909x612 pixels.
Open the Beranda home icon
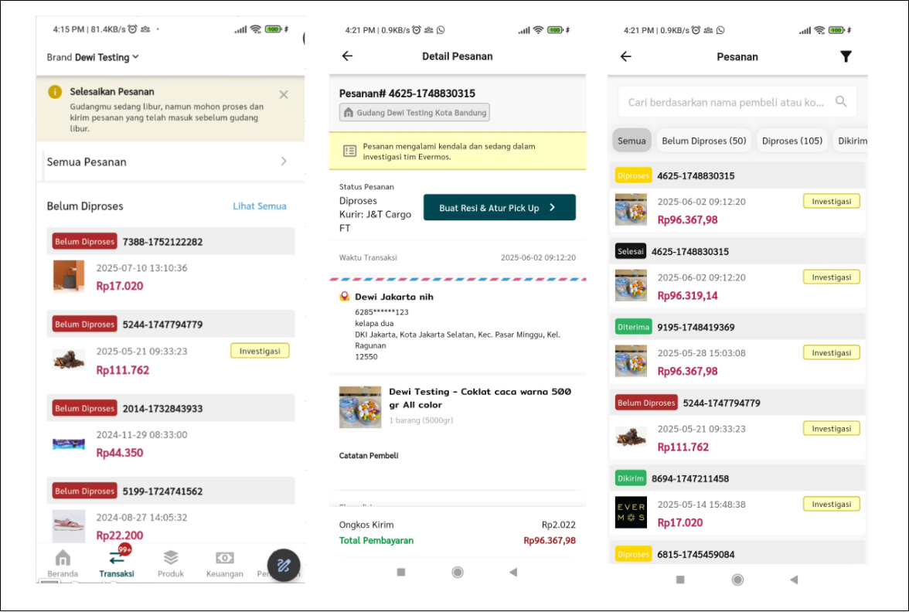click(63, 558)
